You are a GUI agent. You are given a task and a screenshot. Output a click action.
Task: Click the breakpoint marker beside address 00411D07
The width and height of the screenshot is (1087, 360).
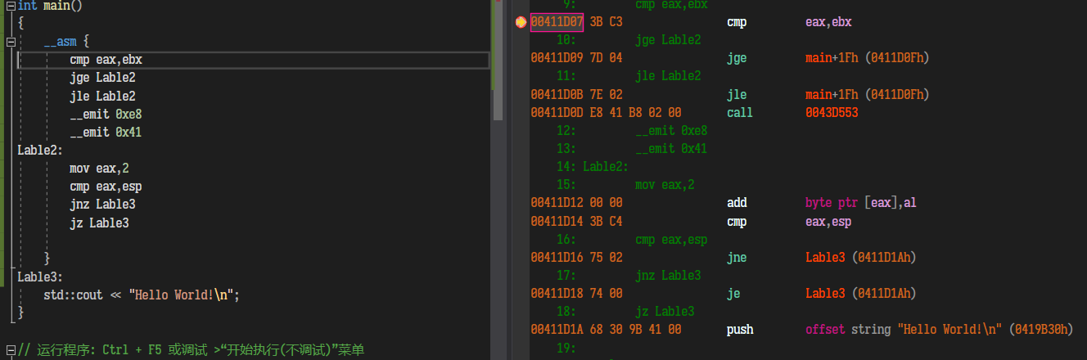pyautogui.click(x=521, y=23)
